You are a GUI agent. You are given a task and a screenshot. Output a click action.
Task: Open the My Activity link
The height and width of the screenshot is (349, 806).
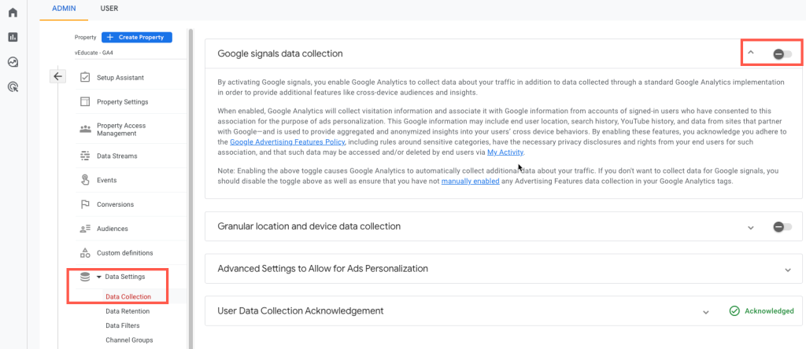pyautogui.click(x=505, y=152)
